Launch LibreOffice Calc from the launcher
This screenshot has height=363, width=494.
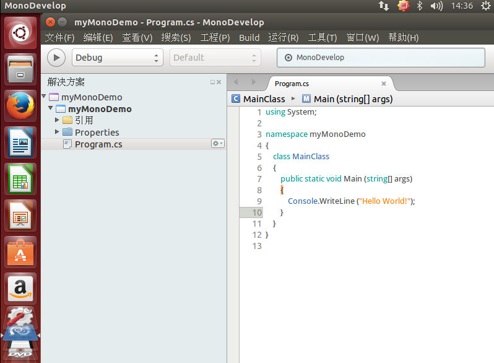pos(20,179)
